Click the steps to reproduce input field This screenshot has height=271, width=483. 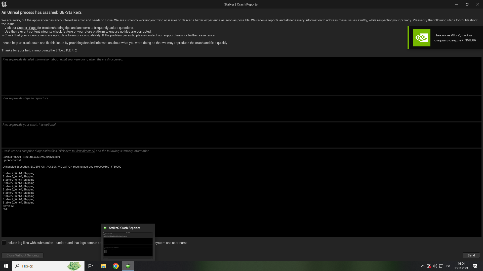pos(242,109)
